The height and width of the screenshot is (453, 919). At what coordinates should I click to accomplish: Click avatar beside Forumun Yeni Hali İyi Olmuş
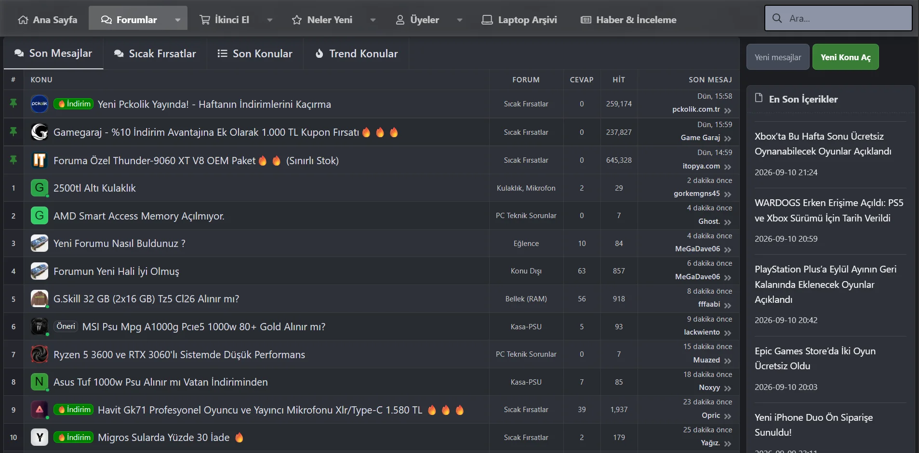coord(40,272)
